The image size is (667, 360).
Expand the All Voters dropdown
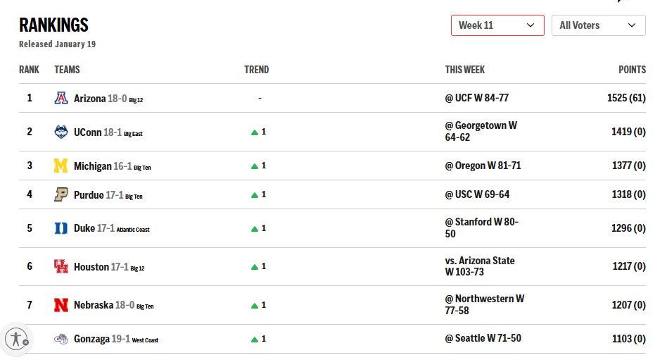[x=598, y=25]
